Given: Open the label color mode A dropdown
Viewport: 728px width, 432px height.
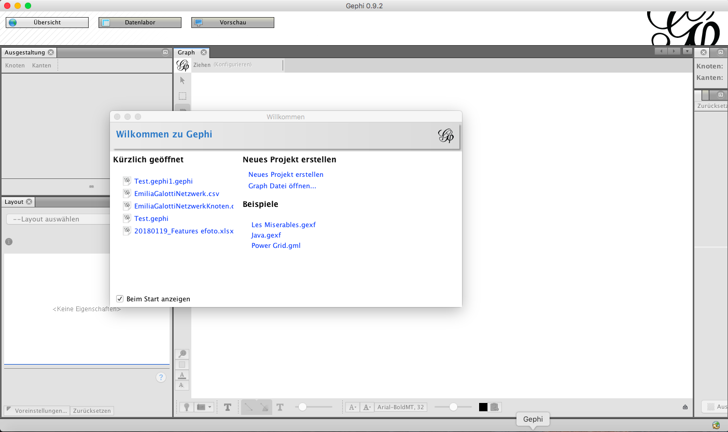Looking at the screenshot, I should 367,407.
